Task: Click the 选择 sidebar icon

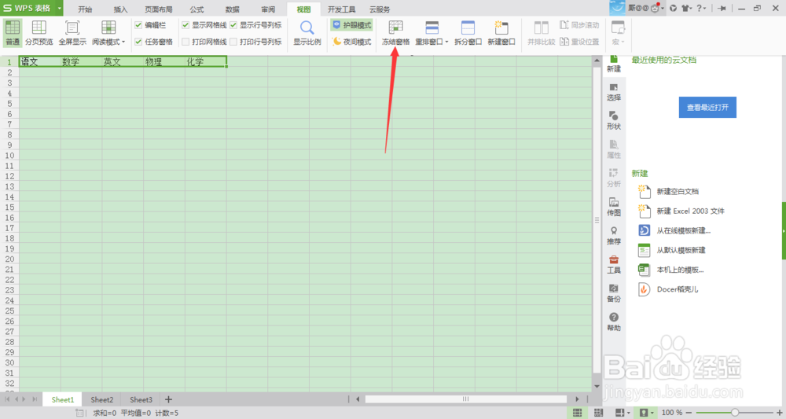Action: pos(614,92)
